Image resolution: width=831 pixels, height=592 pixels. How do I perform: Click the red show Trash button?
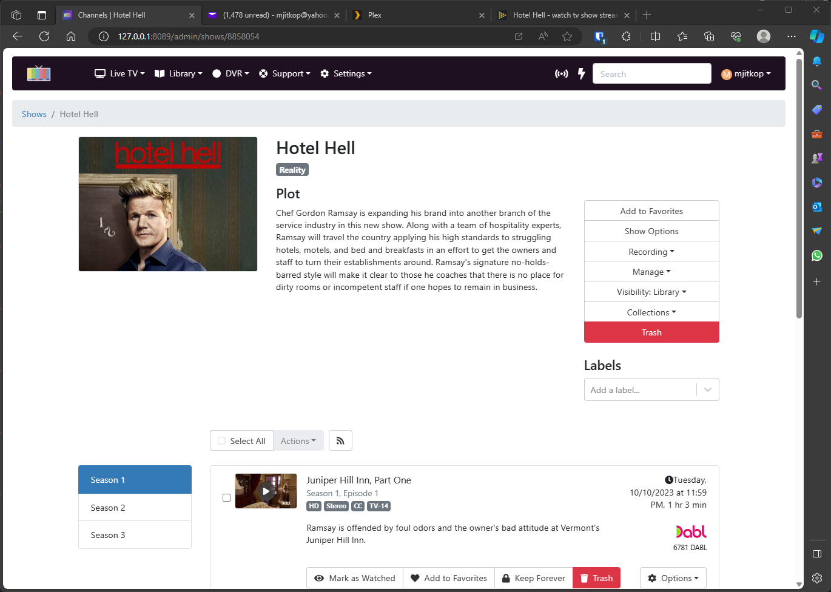point(651,332)
